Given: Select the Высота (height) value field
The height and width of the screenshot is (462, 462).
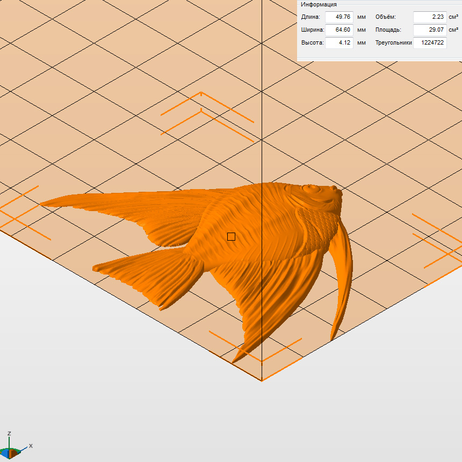Looking at the screenshot, I should pos(339,43).
